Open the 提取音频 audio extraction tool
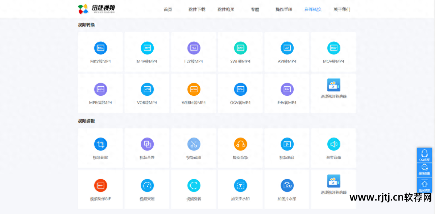 click(240, 144)
